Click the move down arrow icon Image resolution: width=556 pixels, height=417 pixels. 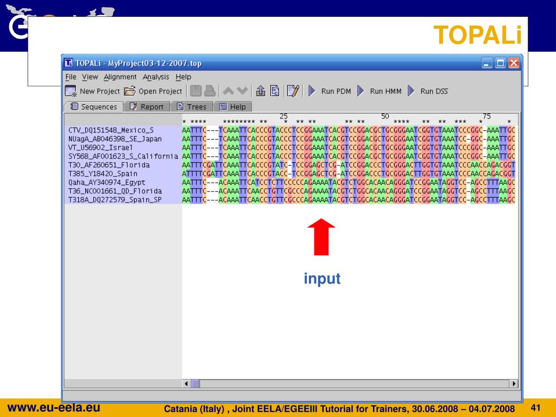242,91
